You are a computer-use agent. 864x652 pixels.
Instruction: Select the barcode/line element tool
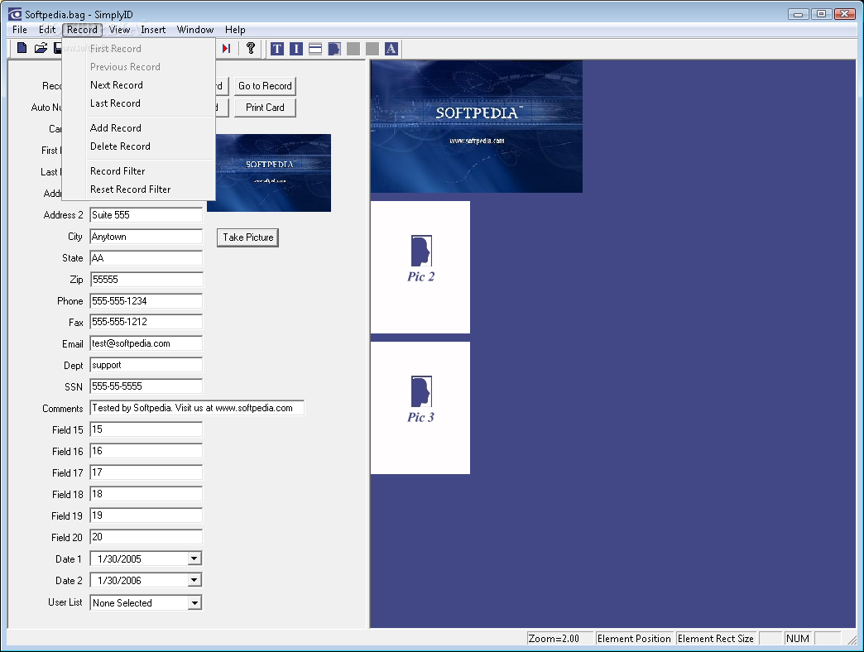tap(315, 49)
